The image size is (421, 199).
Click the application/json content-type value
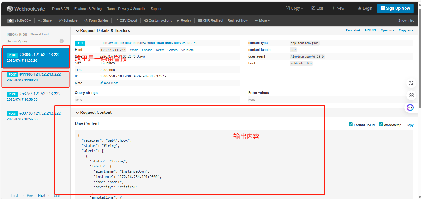tap(304, 43)
